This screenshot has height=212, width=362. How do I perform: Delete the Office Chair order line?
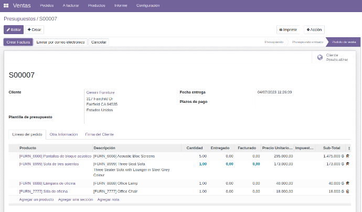[x=347, y=192]
